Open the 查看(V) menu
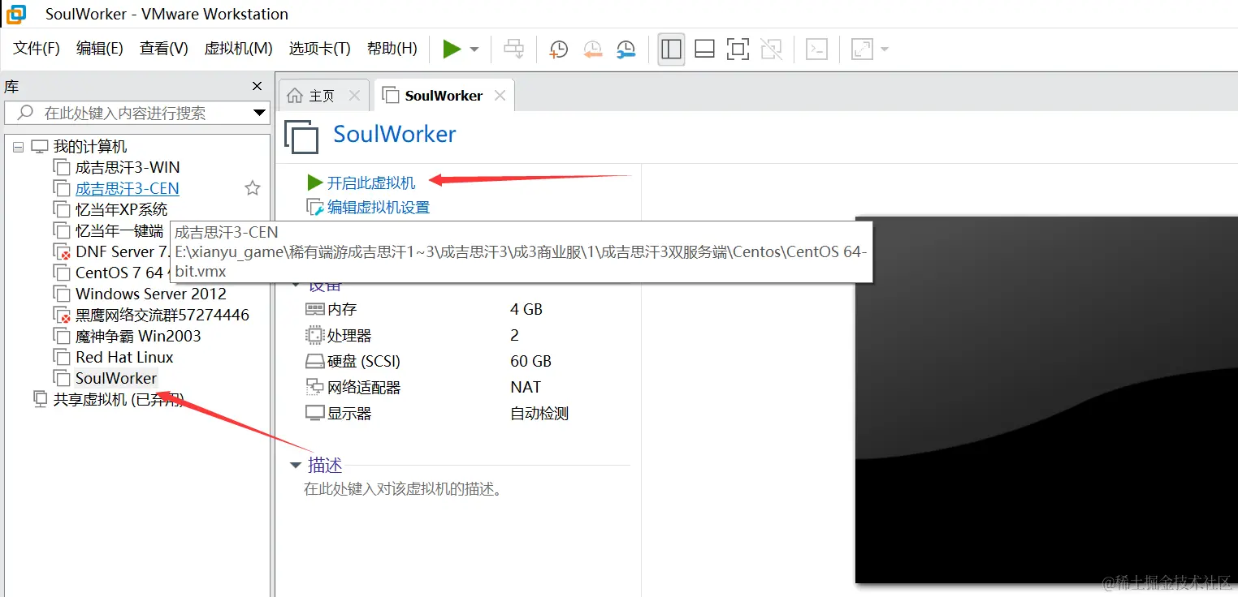1238x597 pixels. click(x=163, y=49)
